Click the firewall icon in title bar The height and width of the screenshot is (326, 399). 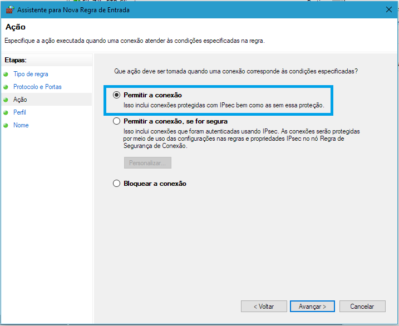9,10
